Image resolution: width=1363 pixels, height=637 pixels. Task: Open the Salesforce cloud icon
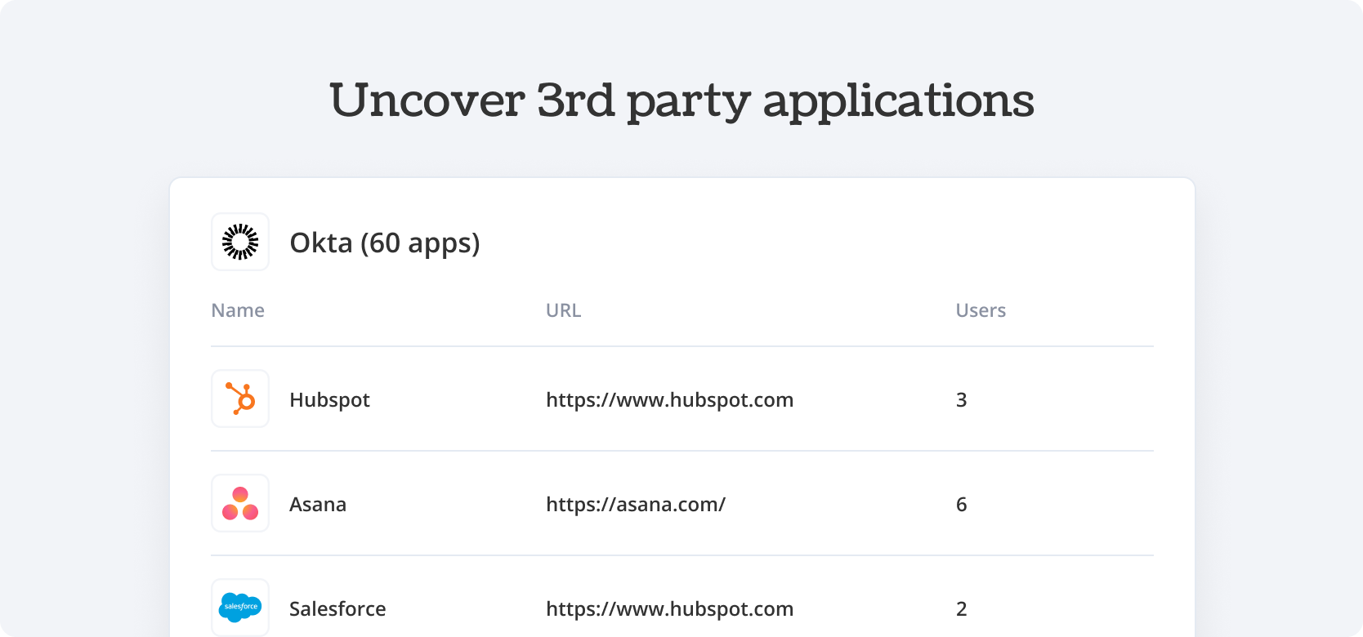click(x=240, y=608)
